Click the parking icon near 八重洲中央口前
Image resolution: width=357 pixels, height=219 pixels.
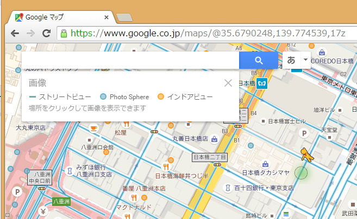coord(17,192)
